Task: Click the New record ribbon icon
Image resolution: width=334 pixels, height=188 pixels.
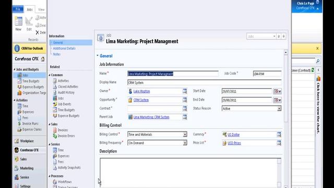Action: pos(19,22)
